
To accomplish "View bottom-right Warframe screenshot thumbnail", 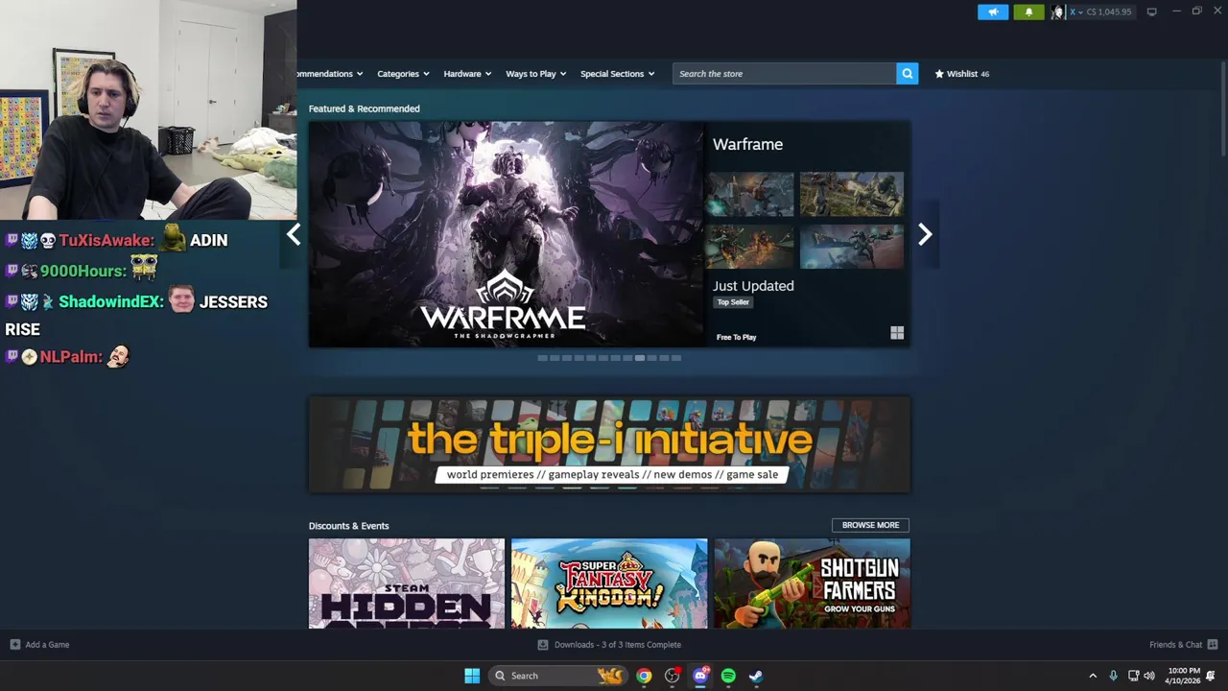I will coord(852,247).
